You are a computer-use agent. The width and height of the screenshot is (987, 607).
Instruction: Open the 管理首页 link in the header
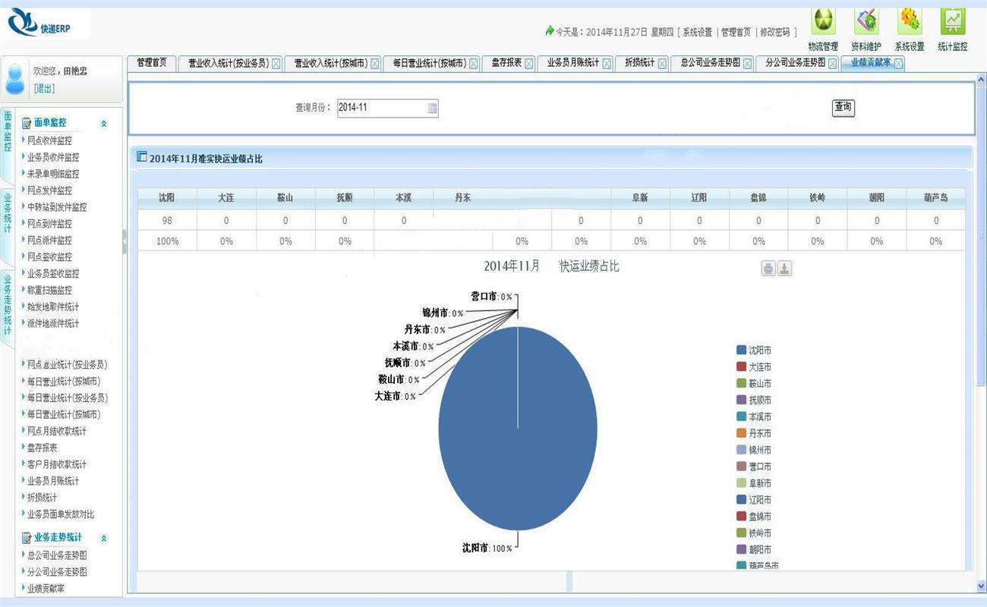tap(736, 32)
